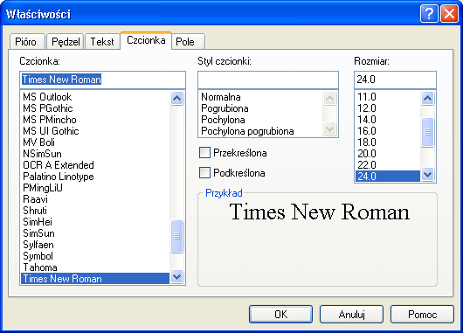Click the Czcionka name input field
The height and width of the screenshot is (333, 463).
(102, 80)
